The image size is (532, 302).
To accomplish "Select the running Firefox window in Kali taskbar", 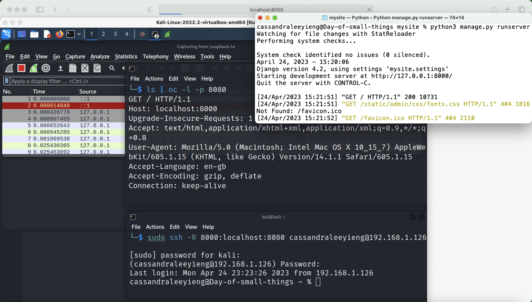I will [142, 34].
